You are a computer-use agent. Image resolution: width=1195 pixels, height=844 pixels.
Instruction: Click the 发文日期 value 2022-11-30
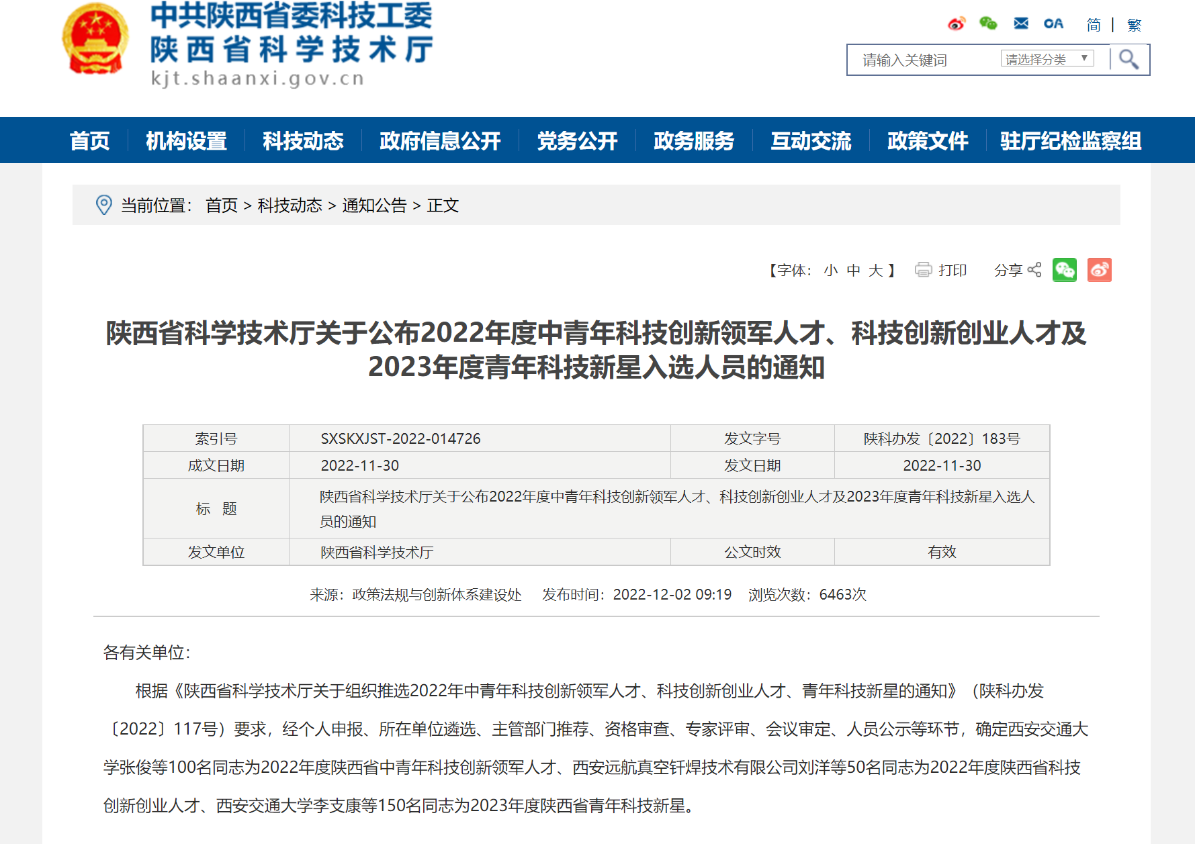click(x=942, y=465)
